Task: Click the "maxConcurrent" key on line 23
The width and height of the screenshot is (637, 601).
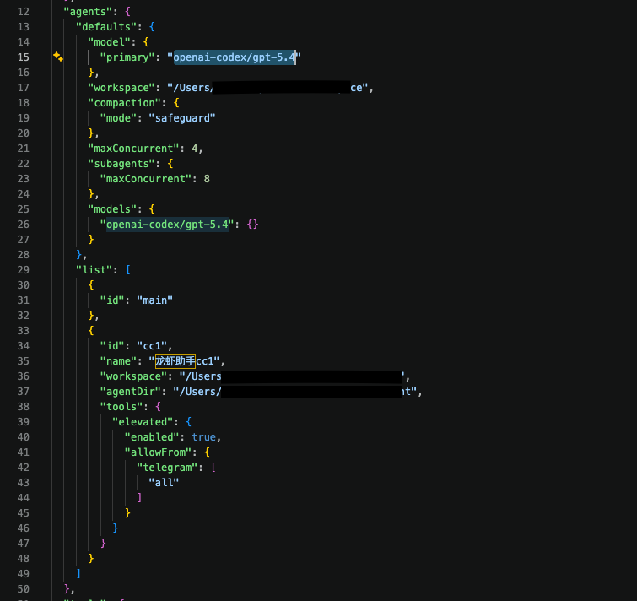Action: coord(145,179)
